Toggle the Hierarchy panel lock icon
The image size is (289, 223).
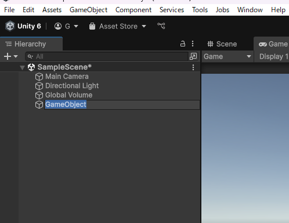click(x=183, y=44)
